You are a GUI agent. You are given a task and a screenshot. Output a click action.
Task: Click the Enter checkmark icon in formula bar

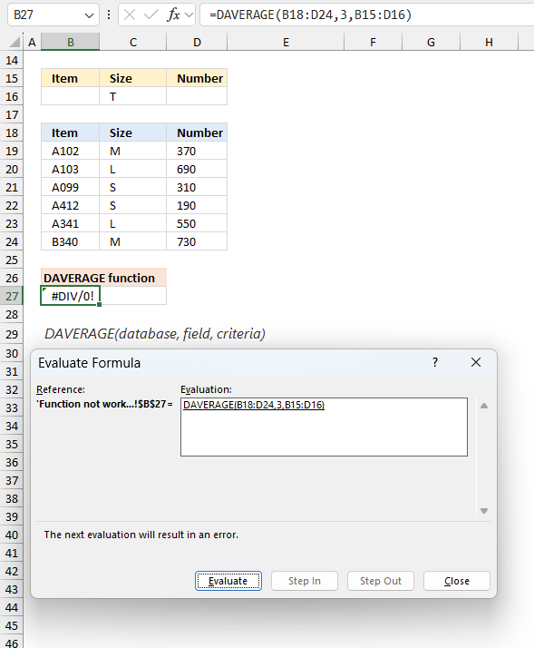pyautogui.click(x=151, y=15)
